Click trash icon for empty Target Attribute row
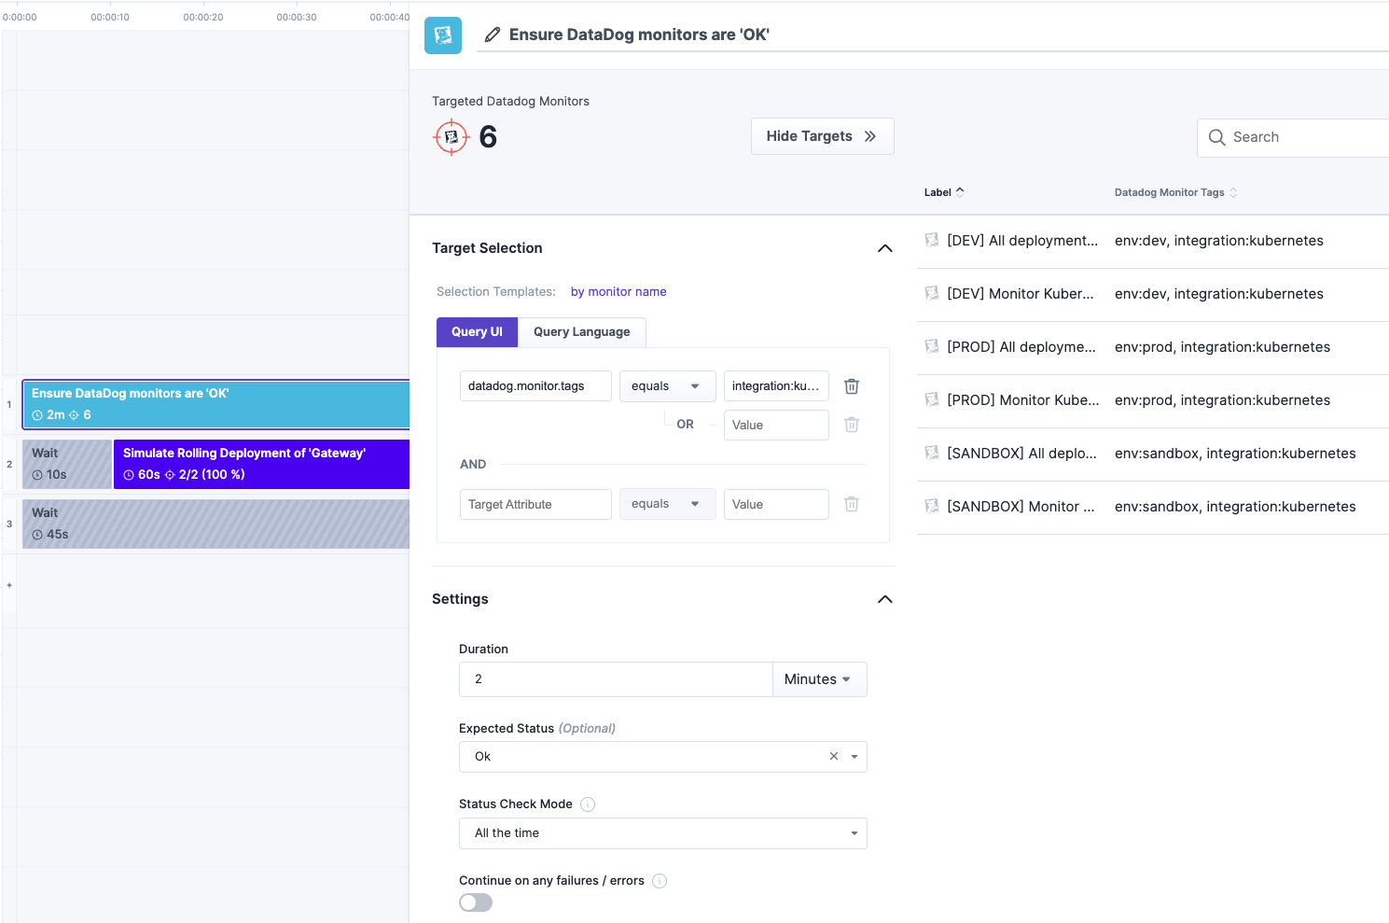The width and height of the screenshot is (1389, 923). [x=852, y=504]
